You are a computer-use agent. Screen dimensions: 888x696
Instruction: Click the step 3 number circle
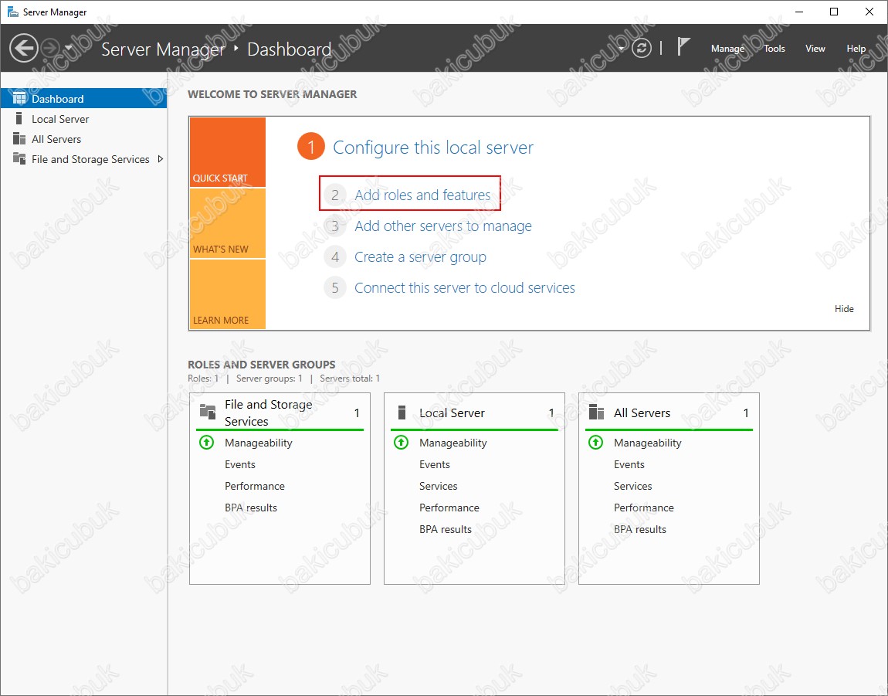pos(334,226)
